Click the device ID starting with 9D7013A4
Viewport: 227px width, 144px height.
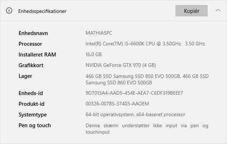pyautogui.click(x=134, y=93)
